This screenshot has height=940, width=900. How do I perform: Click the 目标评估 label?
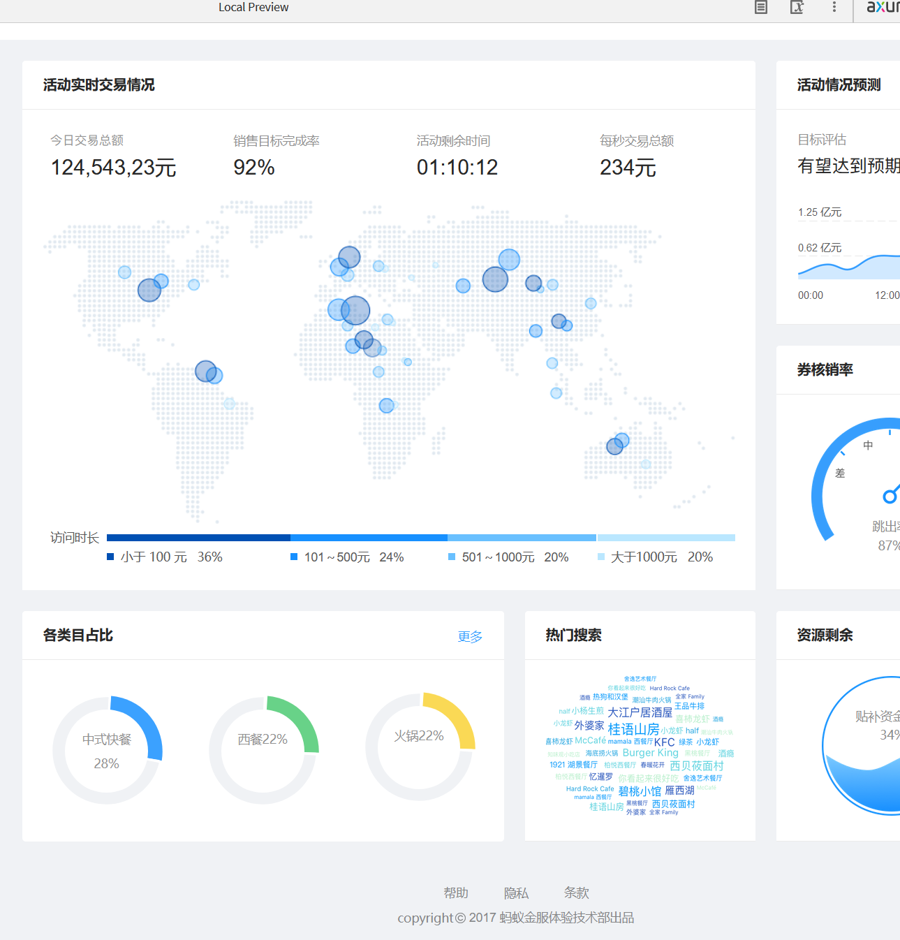coord(822,139)
